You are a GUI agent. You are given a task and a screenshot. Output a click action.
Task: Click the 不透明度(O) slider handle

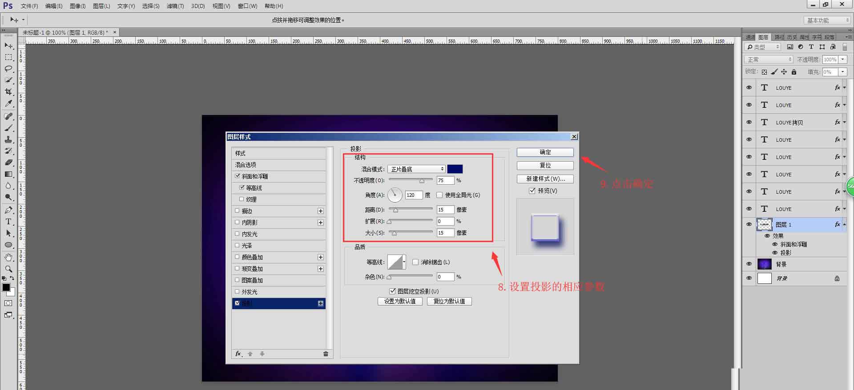(x=422, y=181)
